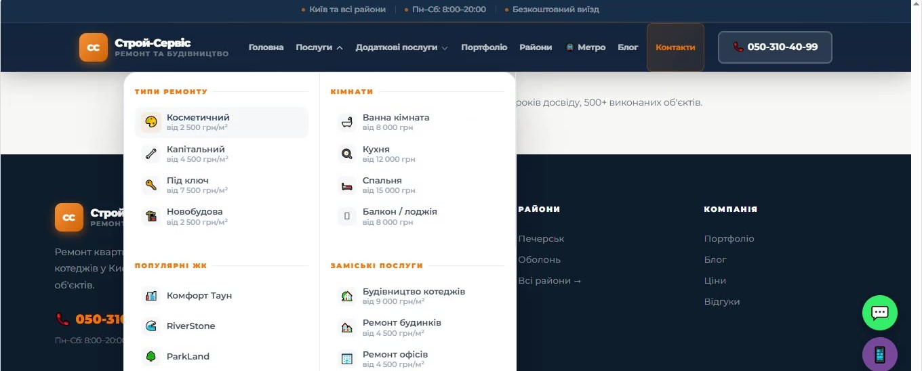The image size is (922, 371).
Task: Click the house icon for Ремонт будинків
Action: (x=347, y=328)
